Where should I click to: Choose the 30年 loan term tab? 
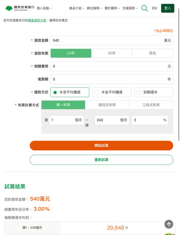point(111,53)
